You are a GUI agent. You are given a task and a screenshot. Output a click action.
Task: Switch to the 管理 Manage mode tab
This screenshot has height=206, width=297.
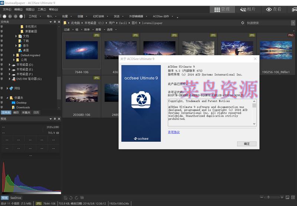pyautogui.click(x=222, y=9)
